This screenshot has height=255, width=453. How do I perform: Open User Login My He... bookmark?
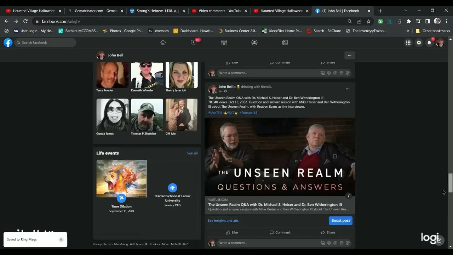[33, 31]
